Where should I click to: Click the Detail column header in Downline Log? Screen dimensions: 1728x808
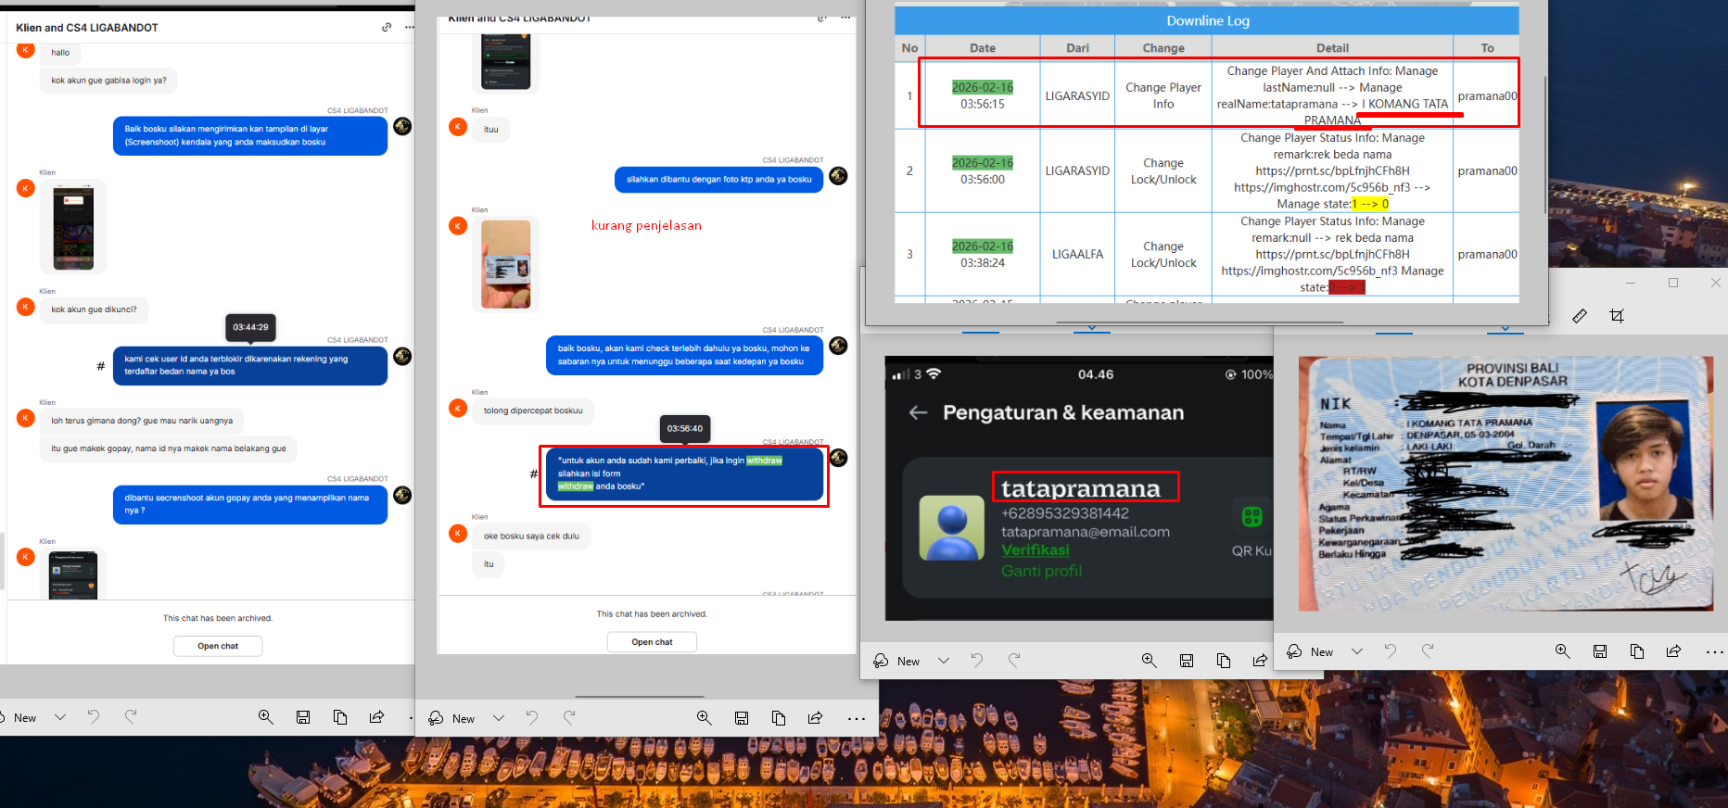point(1332,48)
